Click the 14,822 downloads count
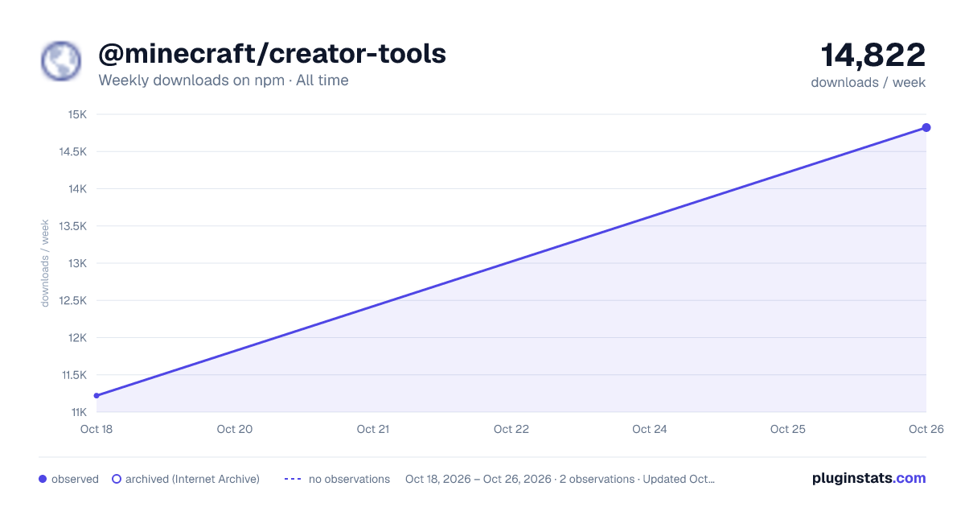Image resolution: width=965 pixels, height=507 pixels. tap(873, 55)
